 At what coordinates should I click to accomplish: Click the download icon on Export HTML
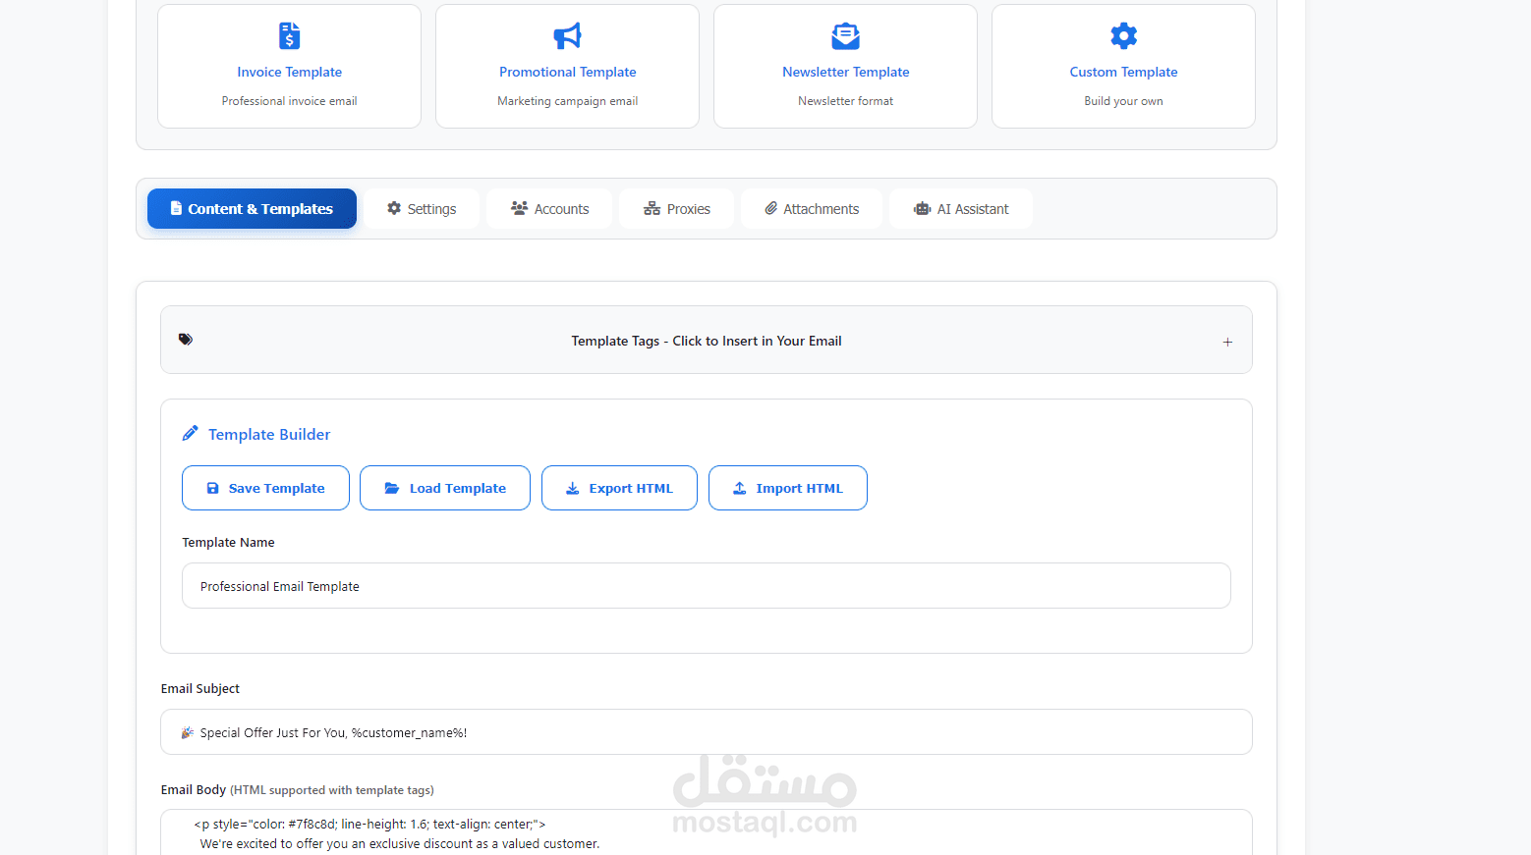coord(572,488)
